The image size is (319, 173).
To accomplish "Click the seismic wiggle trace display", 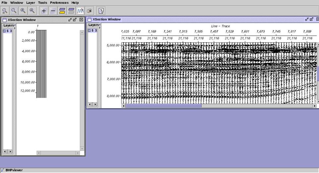I will coord(219,73).
